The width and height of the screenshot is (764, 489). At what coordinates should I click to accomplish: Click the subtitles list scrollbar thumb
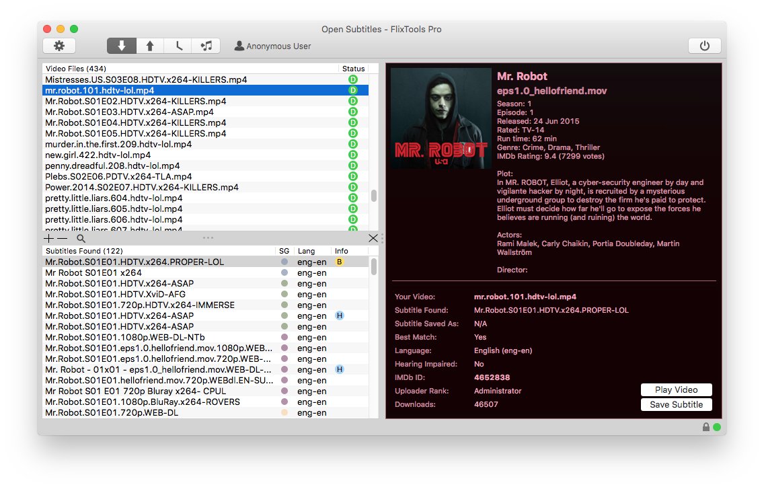374,266
